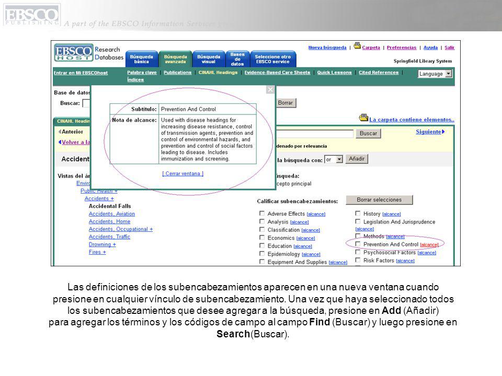Click the EBSCOhost Research Databases logo

pos(89,53)
